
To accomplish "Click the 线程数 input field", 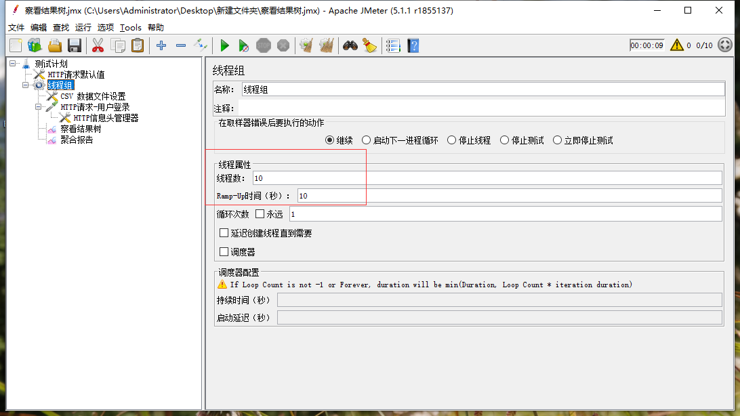I will tap(487, 178).
